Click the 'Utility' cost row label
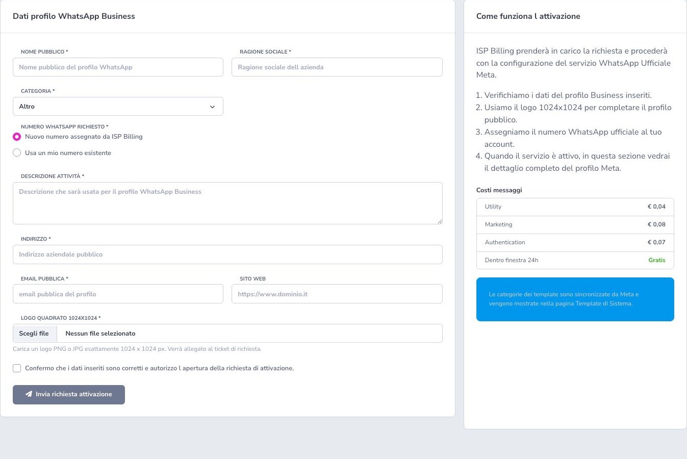This screenshot has width=687, height=459. coord(493,207)
